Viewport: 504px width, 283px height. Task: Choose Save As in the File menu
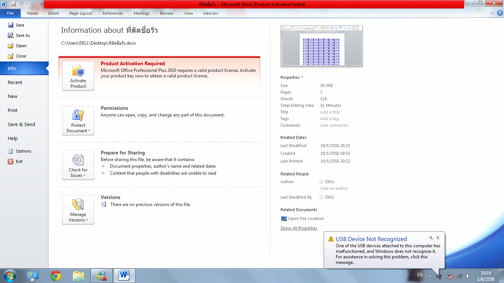point(23,35)
